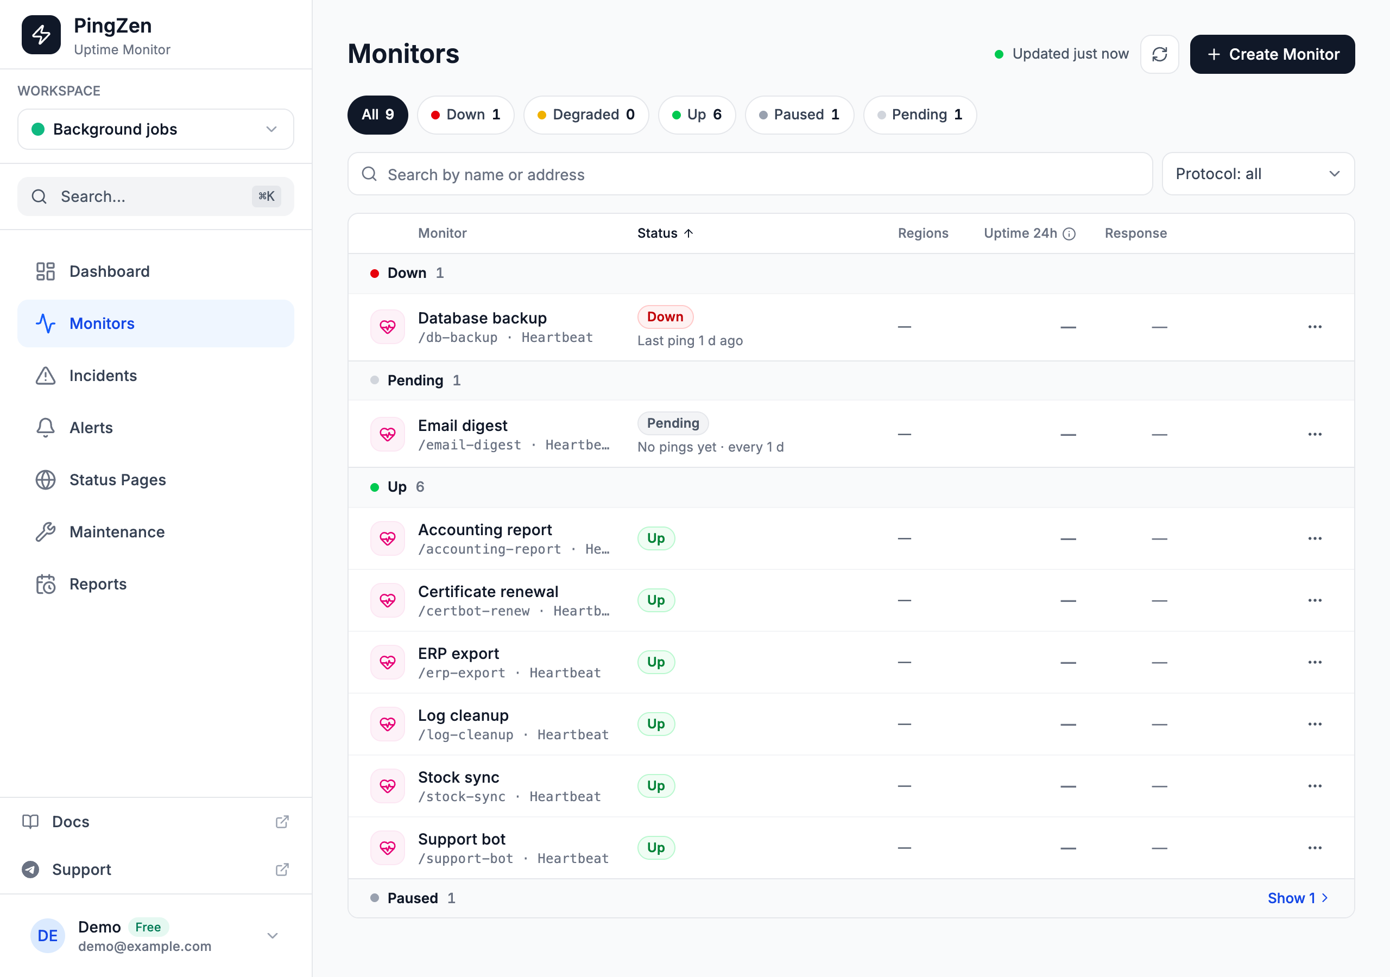Open the more options menu for Database backup
The image size is (1390, 977).
(x=1315, y=327)
